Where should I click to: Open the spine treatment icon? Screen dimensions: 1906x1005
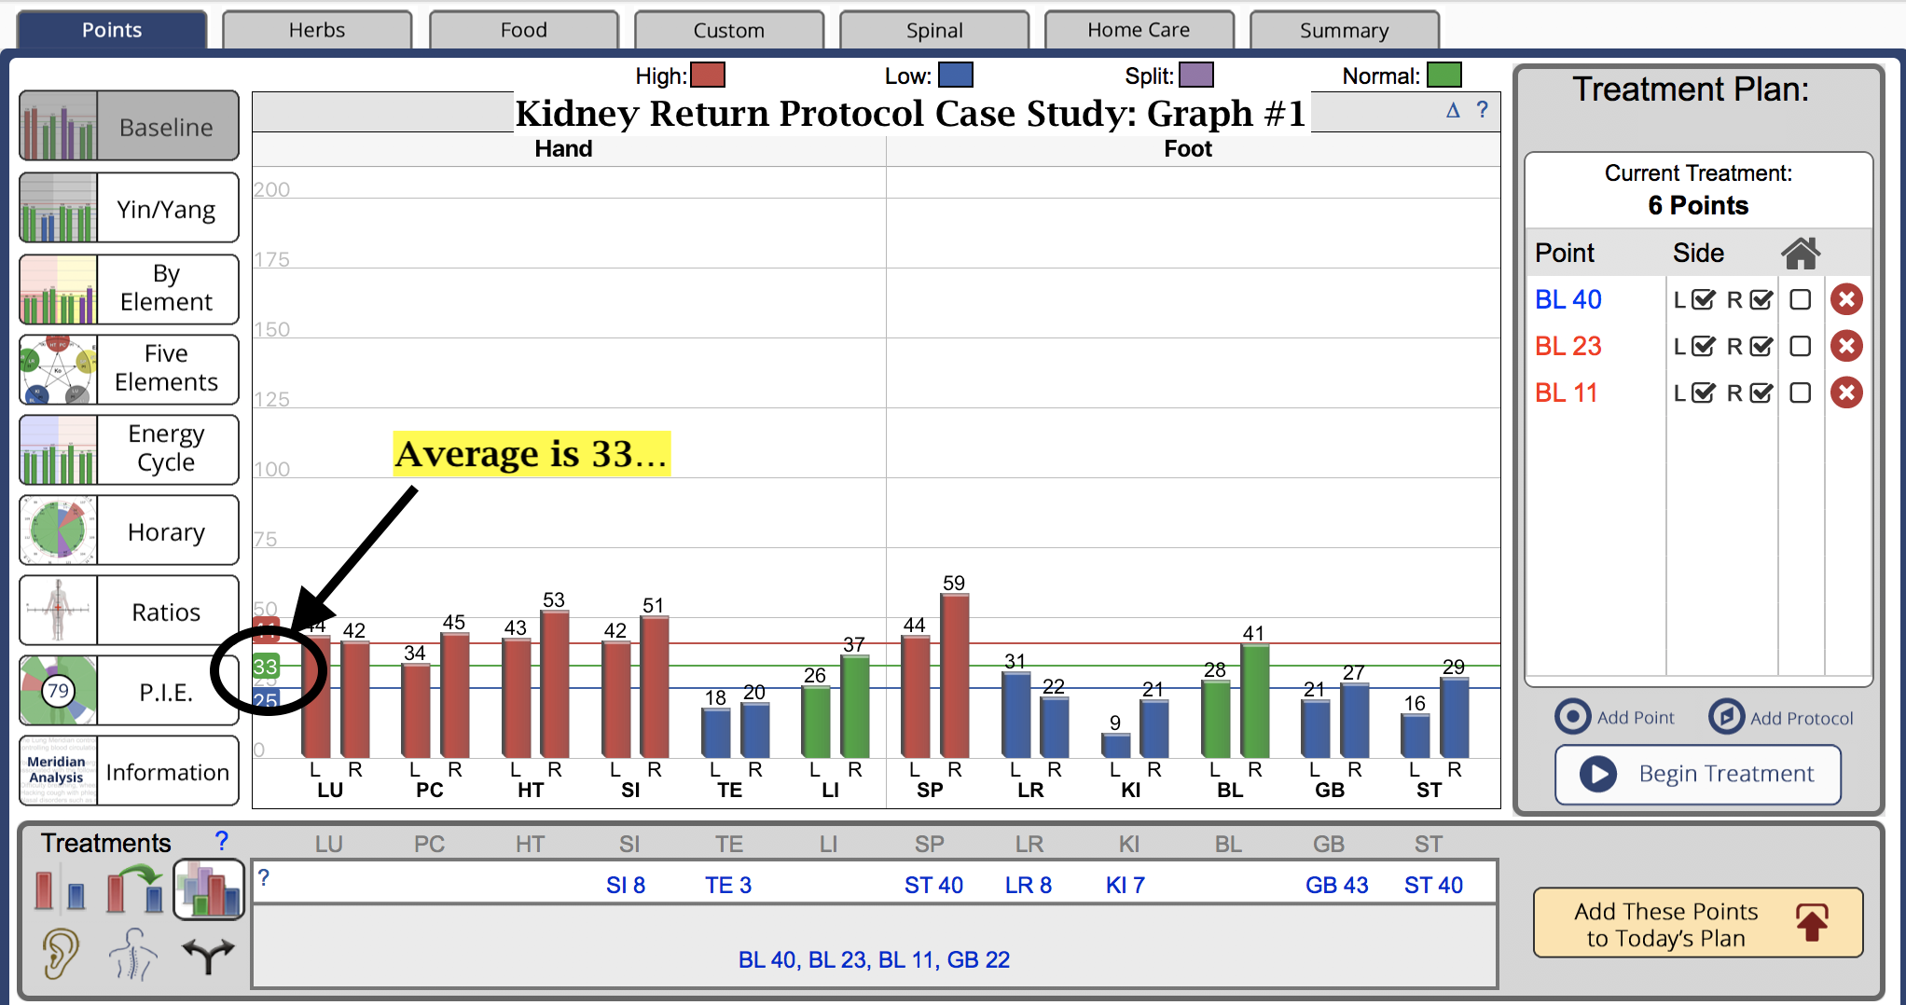pos(133,954)
